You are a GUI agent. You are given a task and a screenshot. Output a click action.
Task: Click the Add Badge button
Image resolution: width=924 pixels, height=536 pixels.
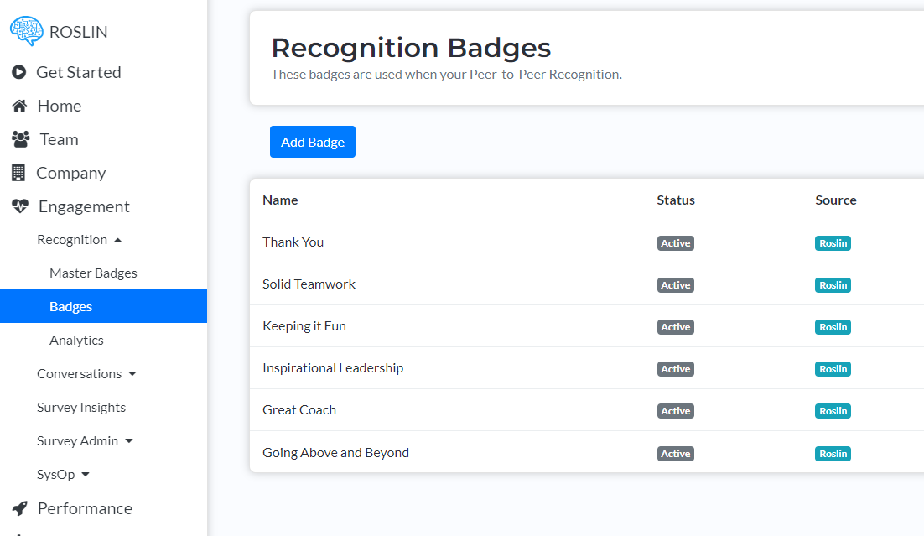pyautogui.click(x=312, y=141)
